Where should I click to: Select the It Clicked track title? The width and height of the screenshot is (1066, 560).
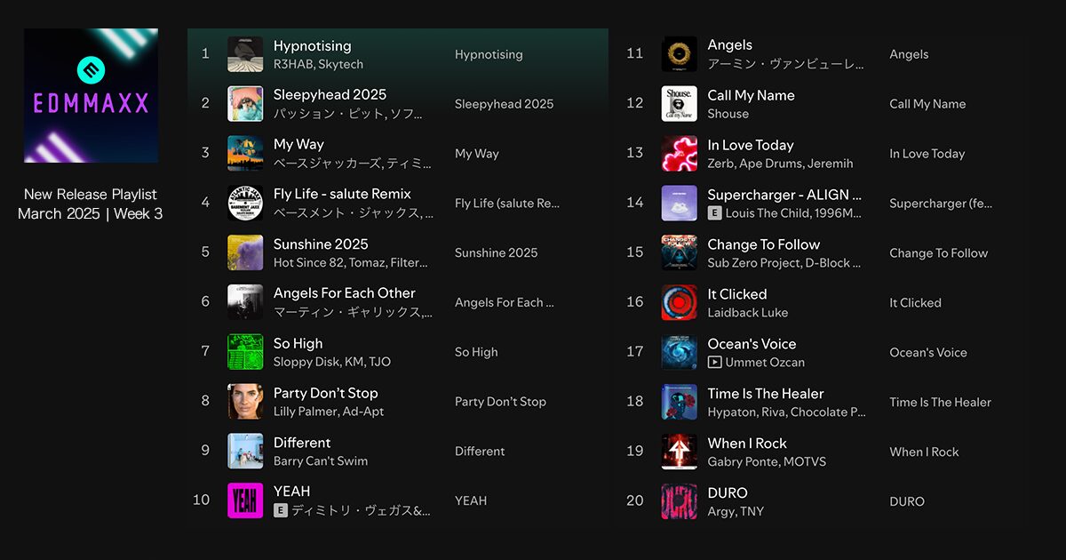coord(737,294)
